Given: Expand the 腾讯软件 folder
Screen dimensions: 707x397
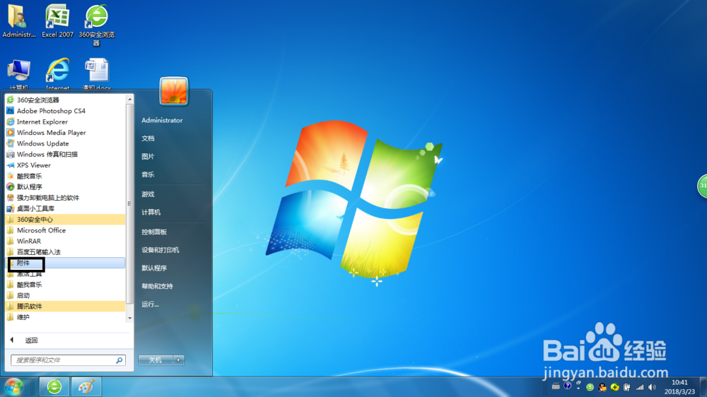Looking at the screenshot, I should pyautogui.click(x=65, y=306).
